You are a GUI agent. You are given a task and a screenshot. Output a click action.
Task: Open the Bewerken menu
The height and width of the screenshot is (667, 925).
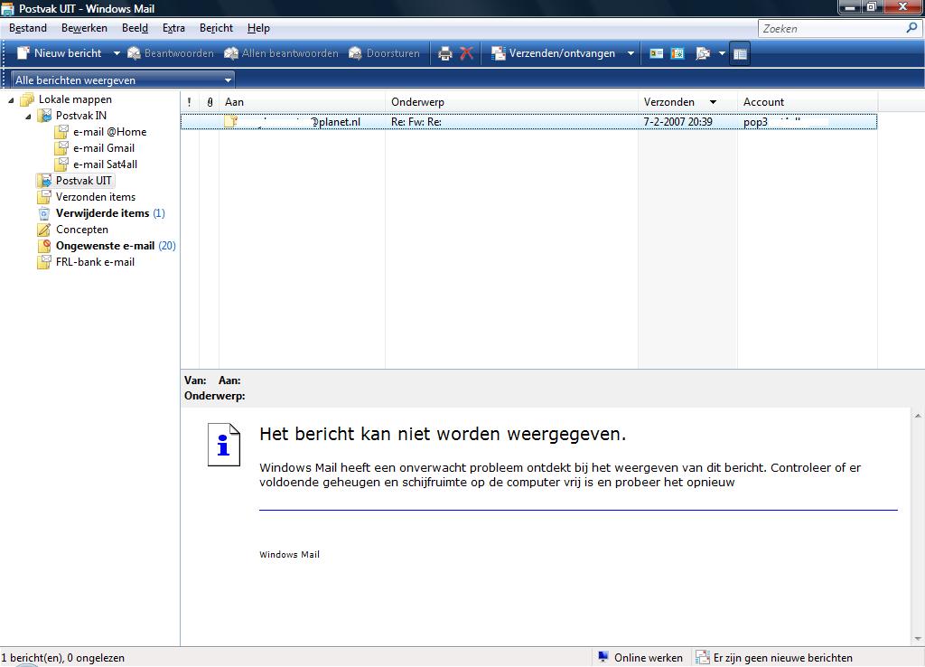(84, 28)
